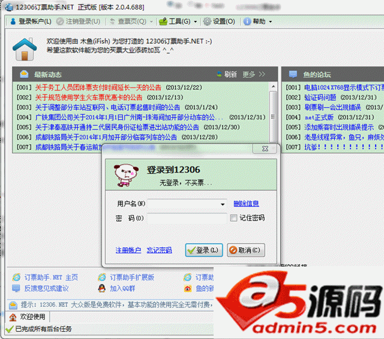
Task: Open news 成都铁路局关于2014年1月加开部分临客列车的公告
Action: point(106,137)
